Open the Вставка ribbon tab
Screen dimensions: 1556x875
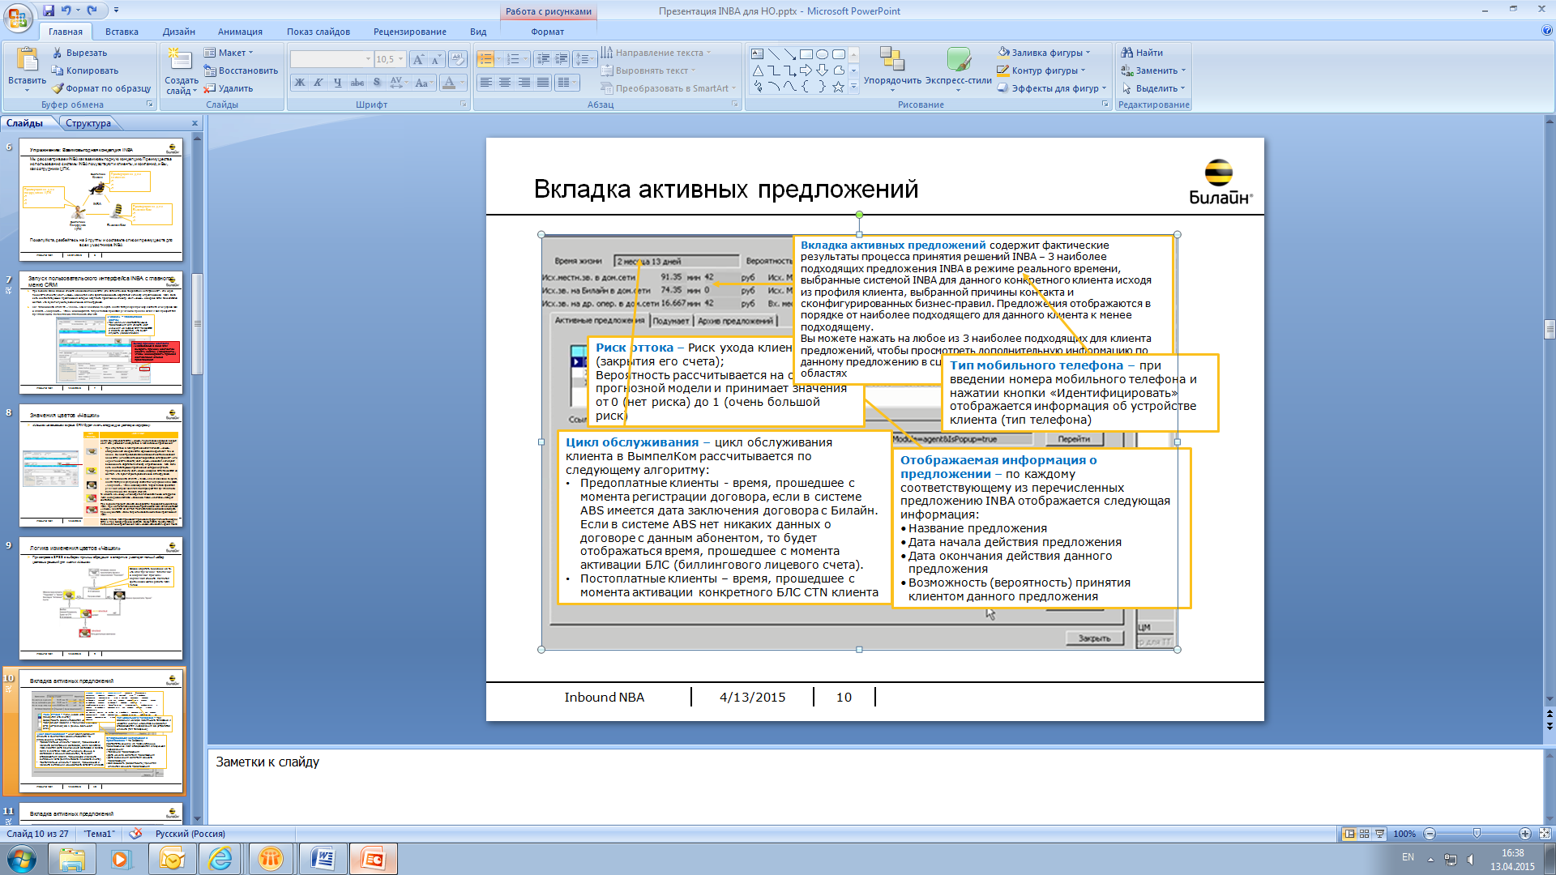(122, 32)
